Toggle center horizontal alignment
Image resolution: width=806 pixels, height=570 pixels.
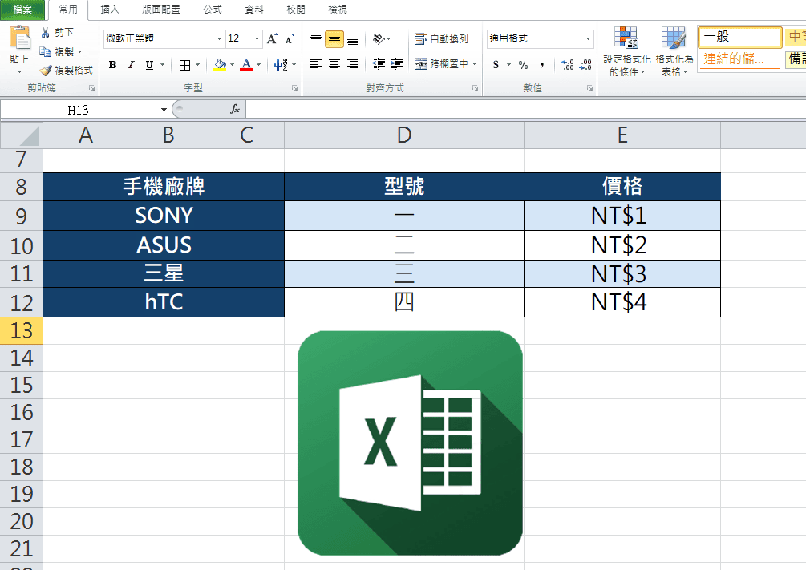click(334, 63)
